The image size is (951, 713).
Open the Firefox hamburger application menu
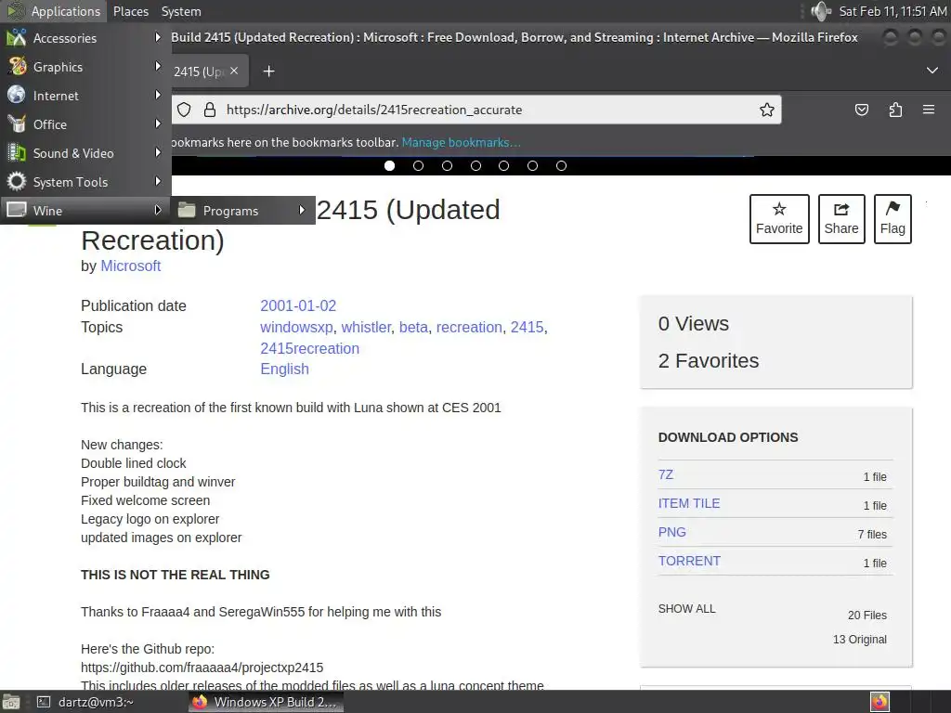(929, 110)
